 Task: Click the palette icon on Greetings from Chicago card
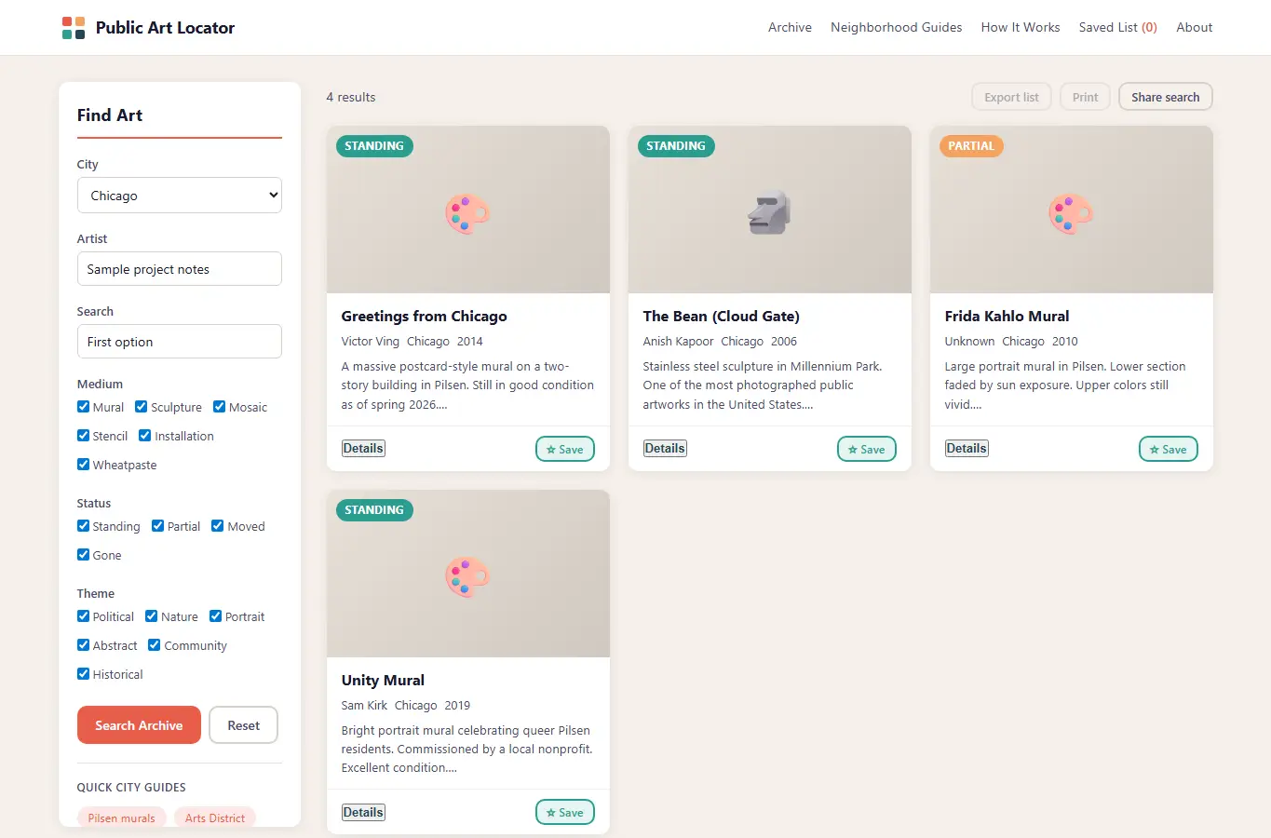[467, 213]
